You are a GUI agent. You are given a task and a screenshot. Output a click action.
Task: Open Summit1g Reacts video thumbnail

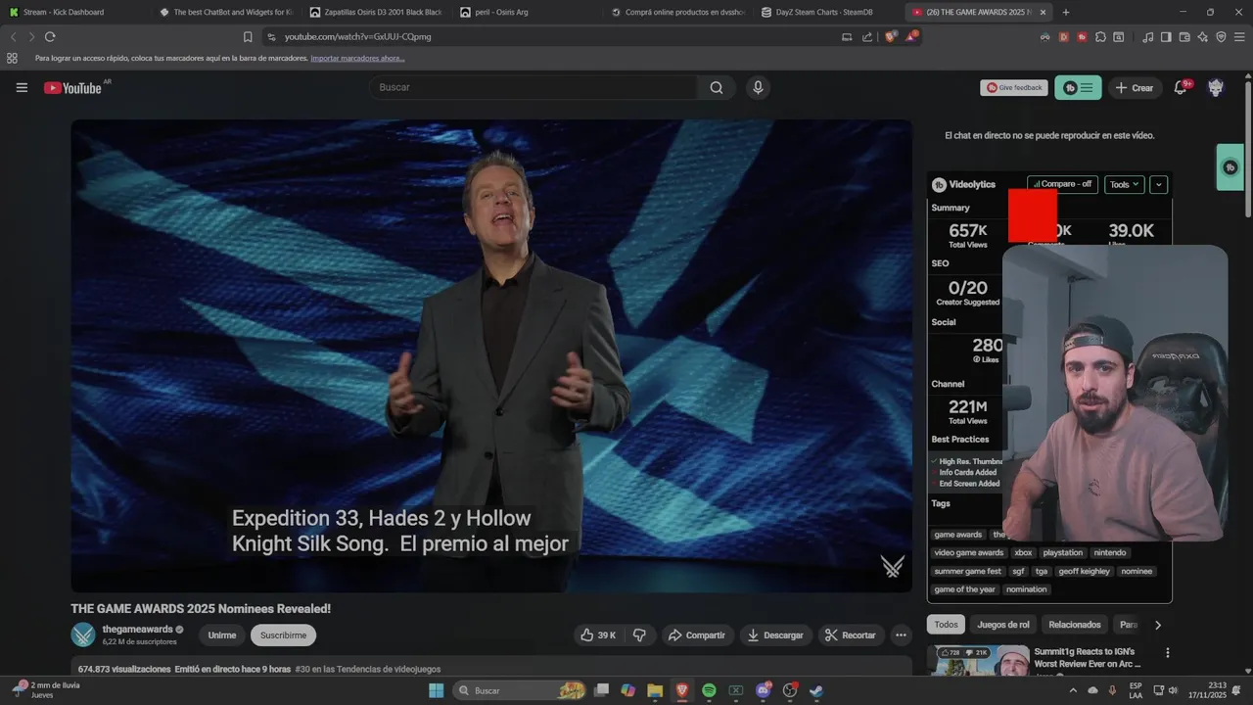coord(979,660)
